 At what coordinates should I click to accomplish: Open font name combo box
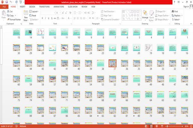coord(48,13)
